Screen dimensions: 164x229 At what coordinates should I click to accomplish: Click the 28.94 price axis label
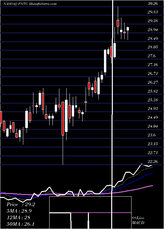153,30
